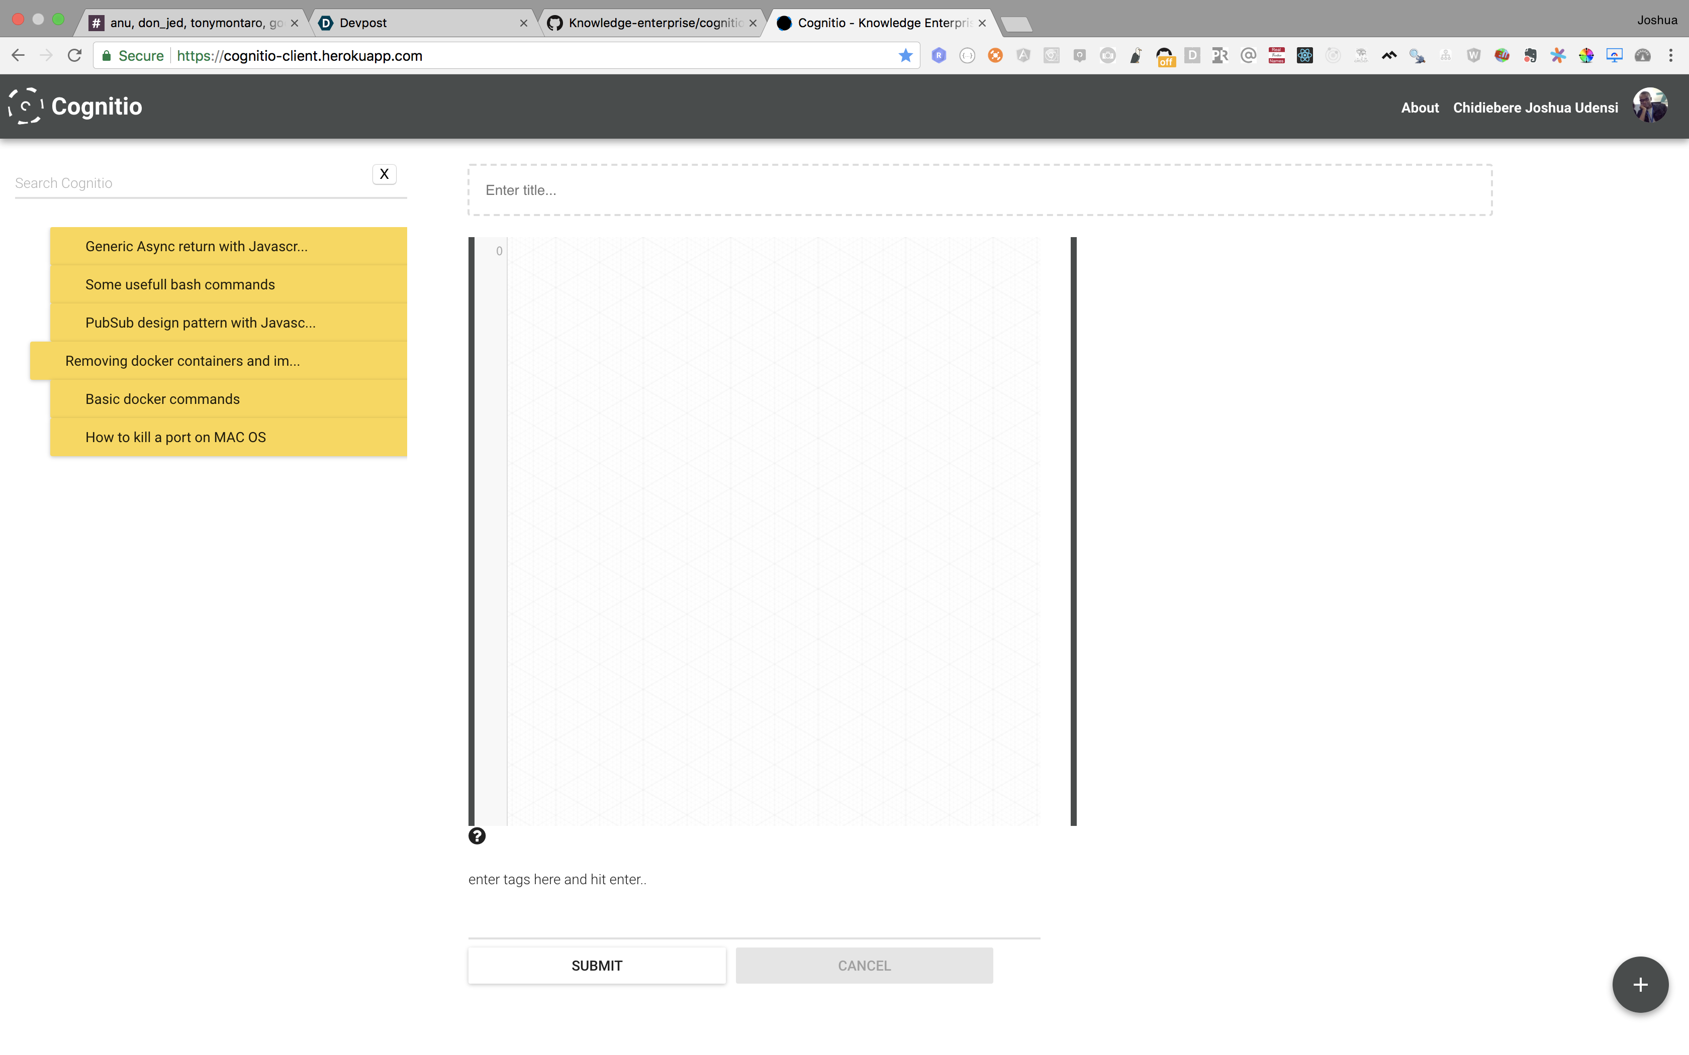Click the Cognitio logo icon
Image resolution: width=1689 pixels, height=1055 pixels.
[26, 106]
